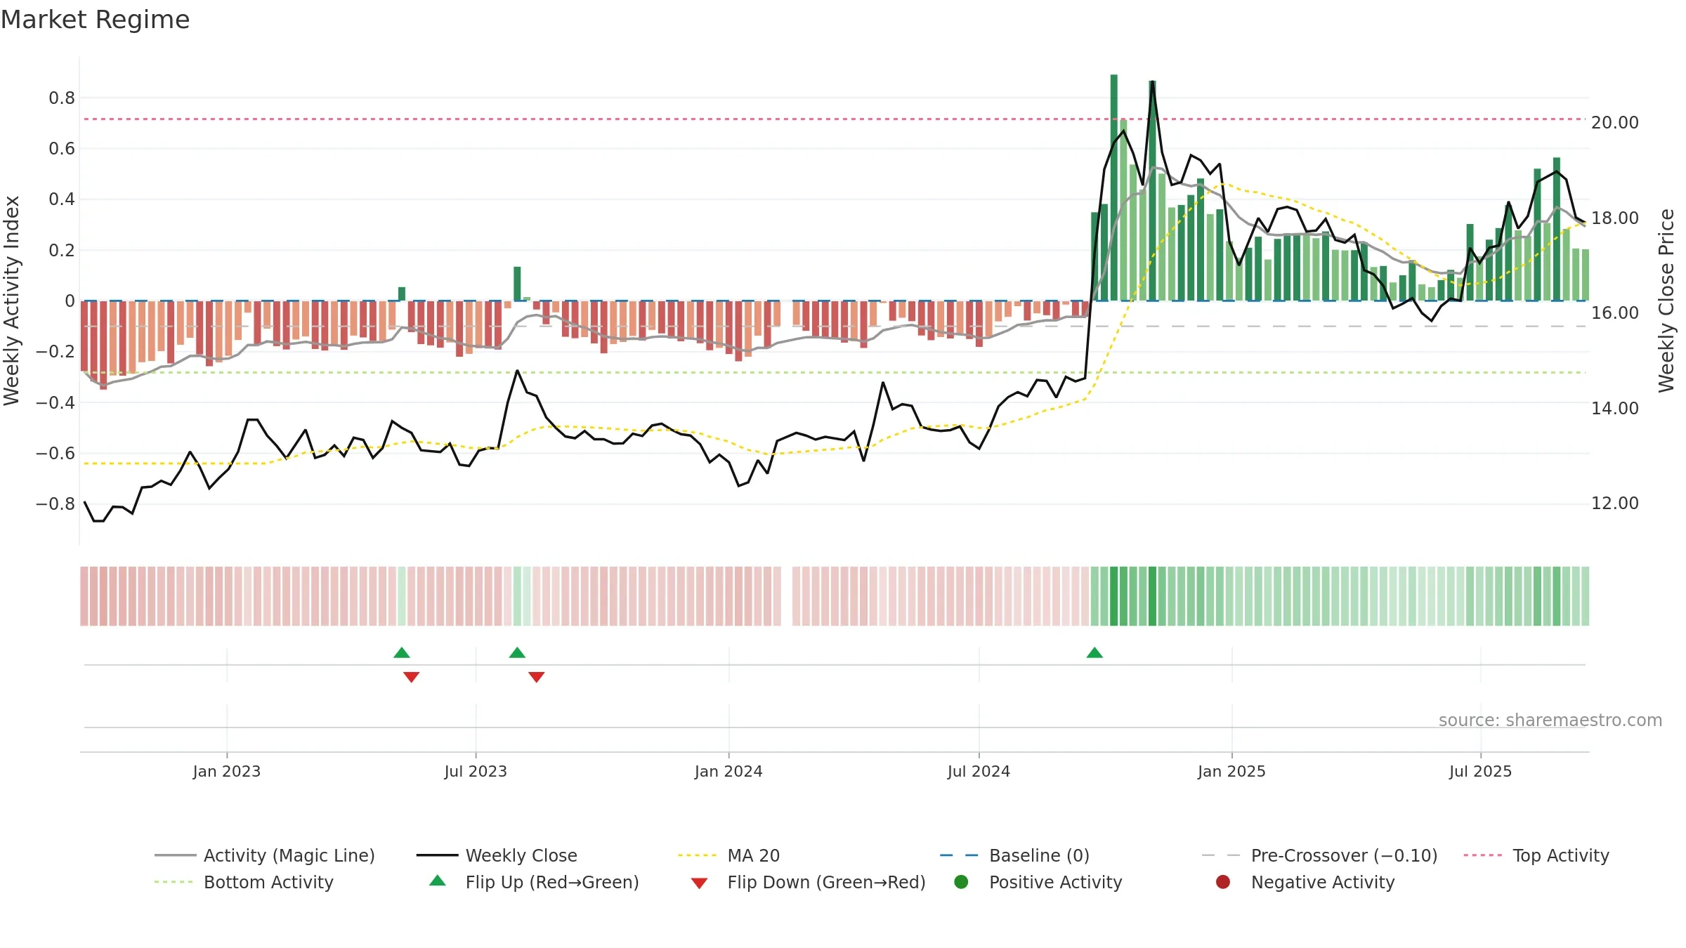Click the 18.00 price axis value
The width and height of the screenshot is (1686, 948).
click(x=1615, y=218)
